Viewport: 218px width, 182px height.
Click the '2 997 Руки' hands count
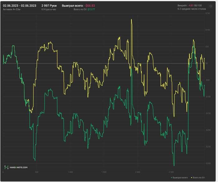coord(49,6)
